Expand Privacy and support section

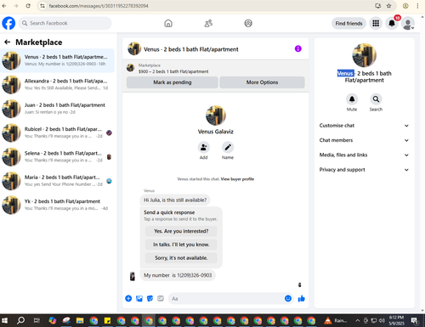(x=364, y=170)
